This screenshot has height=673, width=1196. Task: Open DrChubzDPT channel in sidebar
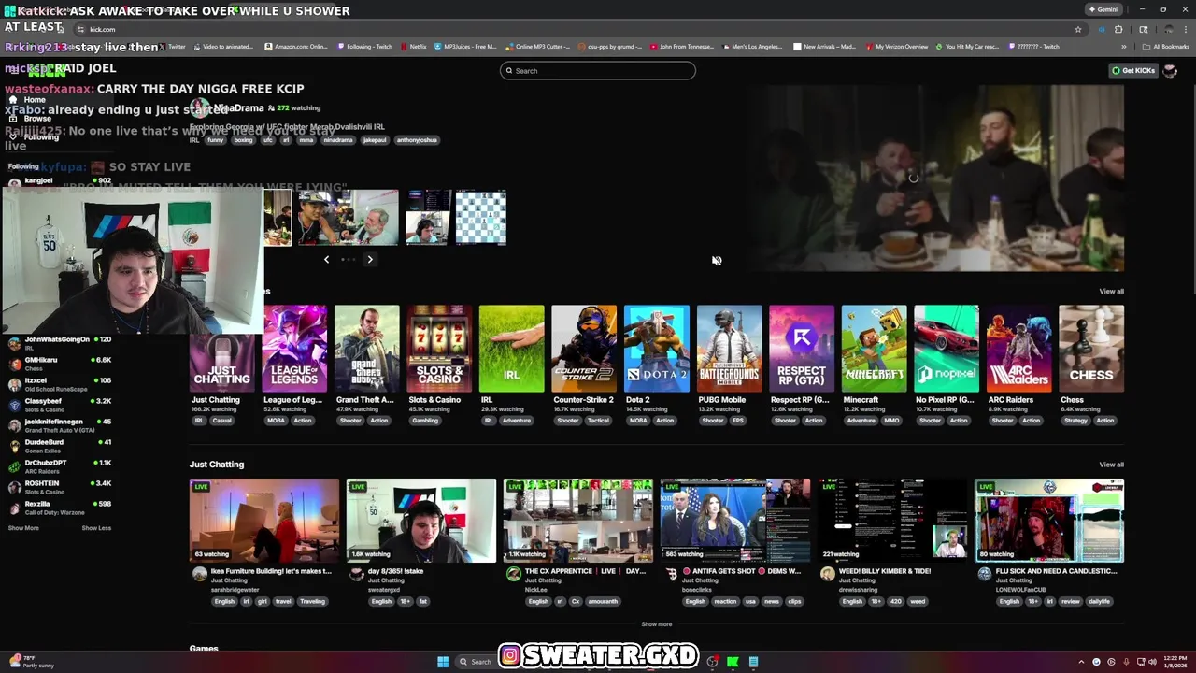(x=60, y=466)
